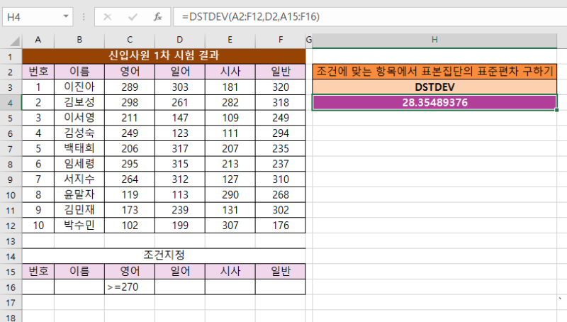Click criteria header 일반 in row 15
The width and height of the screenshot is (567, 322).
[x=281, y=272]
